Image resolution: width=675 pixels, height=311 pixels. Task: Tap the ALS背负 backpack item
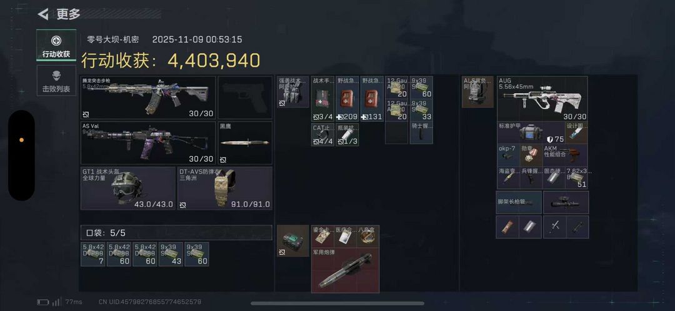tap(478, 92)
